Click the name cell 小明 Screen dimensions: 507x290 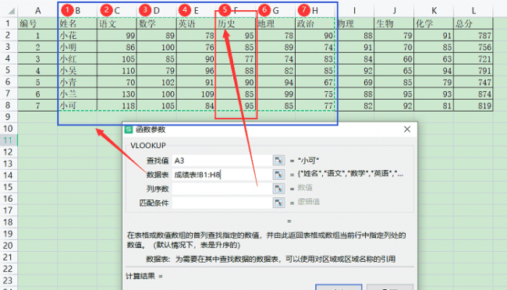coord(77,48)
